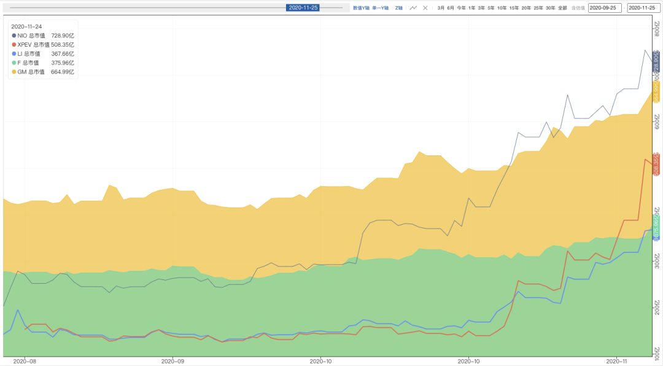663x366 pixels.
Task: Set range to 3年
Action: (x=481, y=8)
